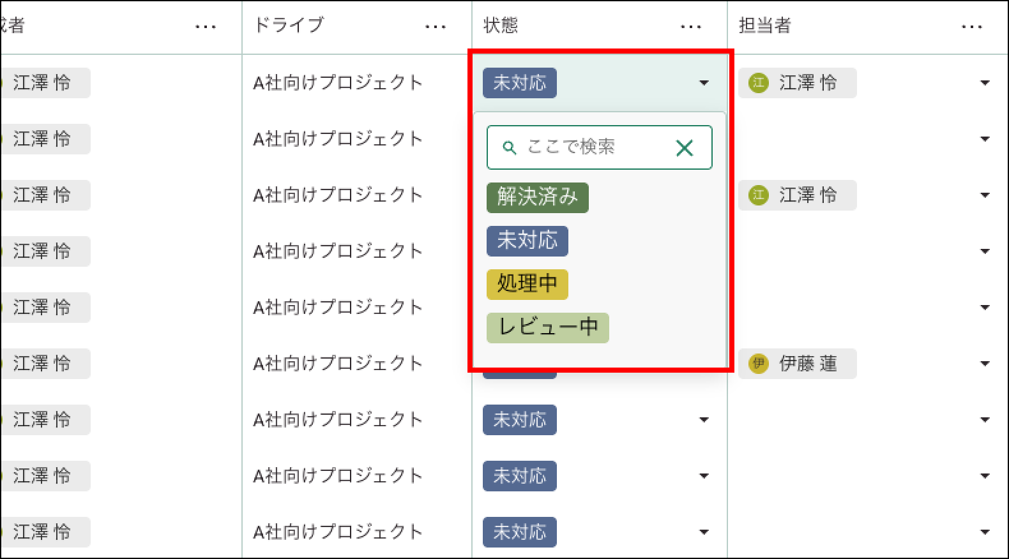Viewport: 1009px width, 559px height.
Task: Expand assignee dropdown for 伊藤 蓮 row
Action: pos(985,364)
